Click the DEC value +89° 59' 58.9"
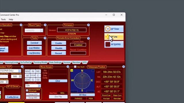 (112, 82)
